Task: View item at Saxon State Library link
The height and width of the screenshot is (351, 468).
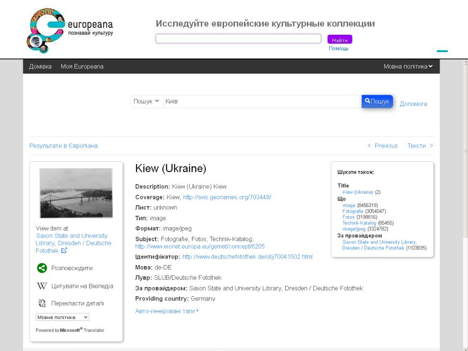Action: (x=74, y=243)
